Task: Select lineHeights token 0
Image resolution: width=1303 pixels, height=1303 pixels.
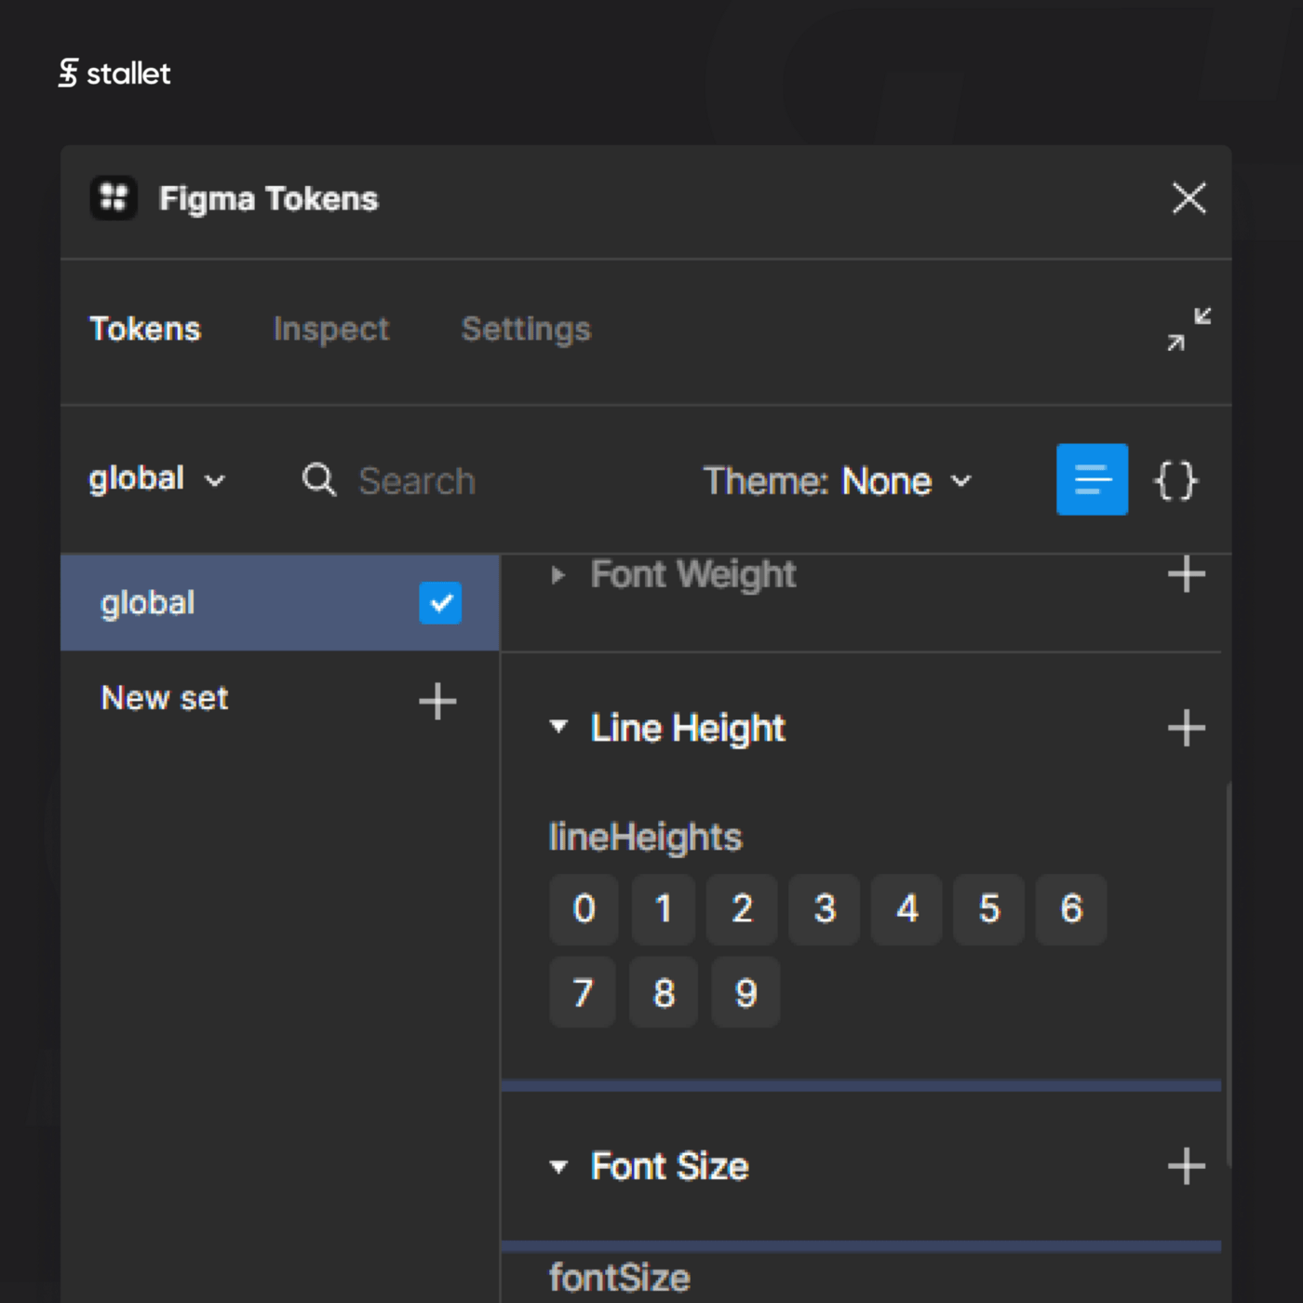Action: (584, 909)
